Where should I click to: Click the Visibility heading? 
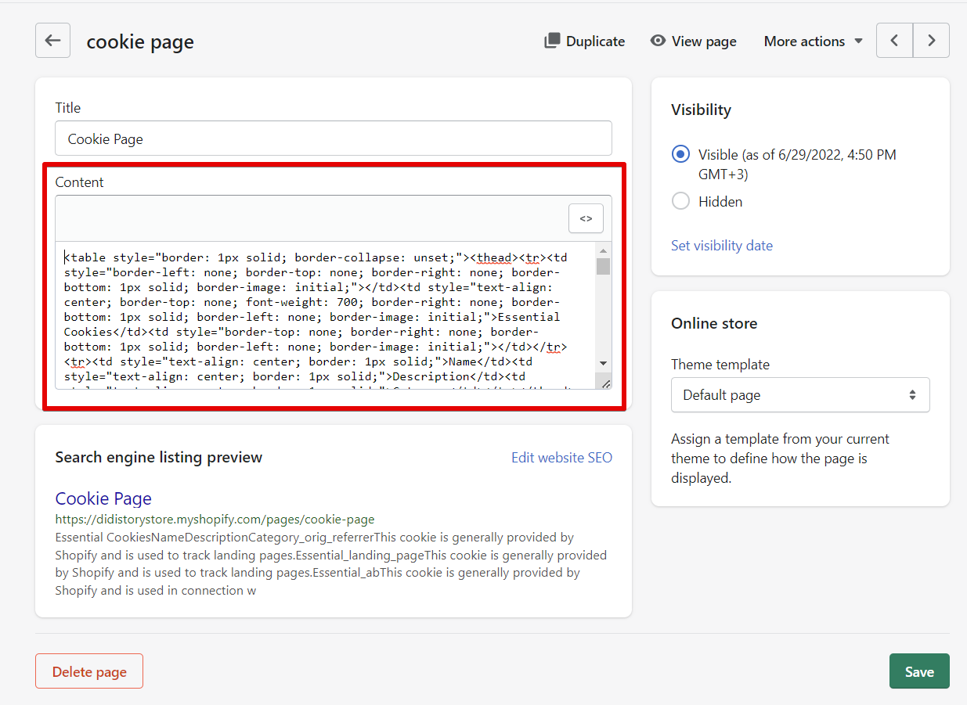pos(701,110)
